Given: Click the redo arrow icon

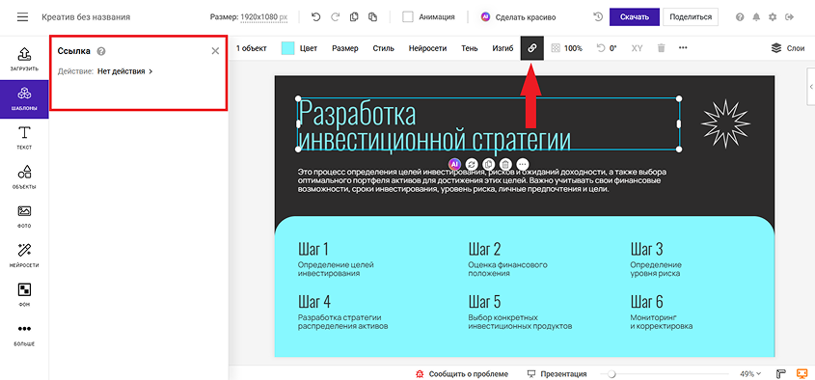Looking at the screenshot, I should [335, 17].
